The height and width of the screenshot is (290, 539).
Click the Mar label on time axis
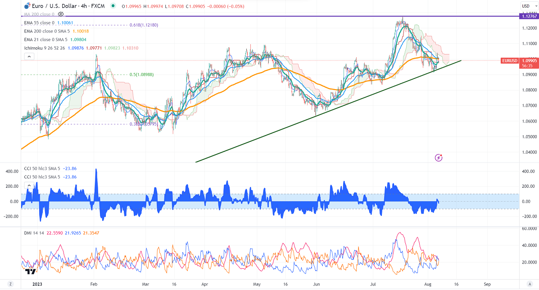tap(145, 284)
